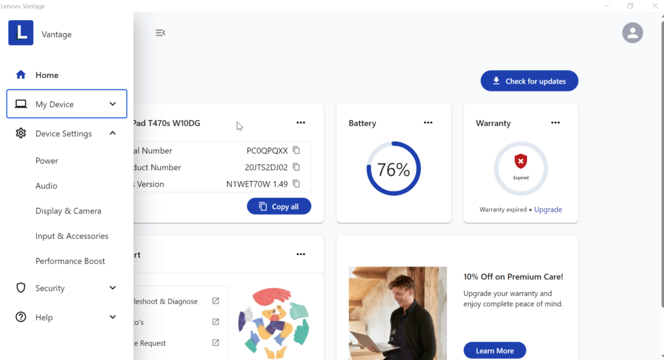
Task: Click the Lenovo Vantage L logo
Action: pos(21,32)
